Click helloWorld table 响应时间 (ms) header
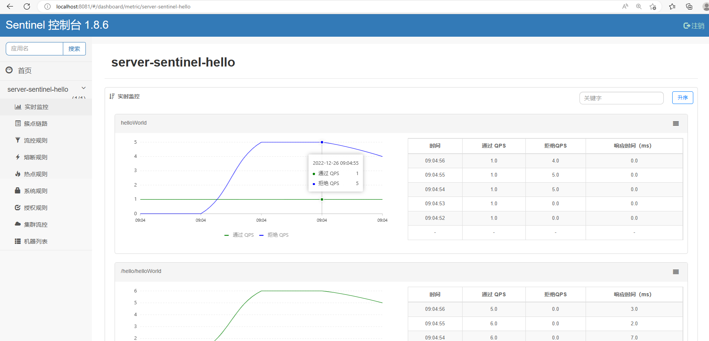The height and width of the screenshot is (341, 709). [634, 146]
